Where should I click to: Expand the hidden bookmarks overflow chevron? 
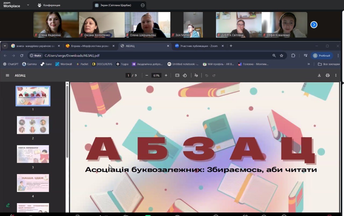(x=309, y=64)
